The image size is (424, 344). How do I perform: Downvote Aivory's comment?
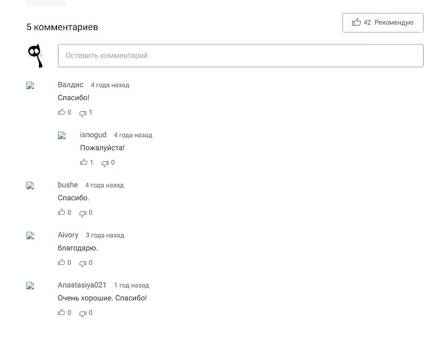tap(83, 263)
